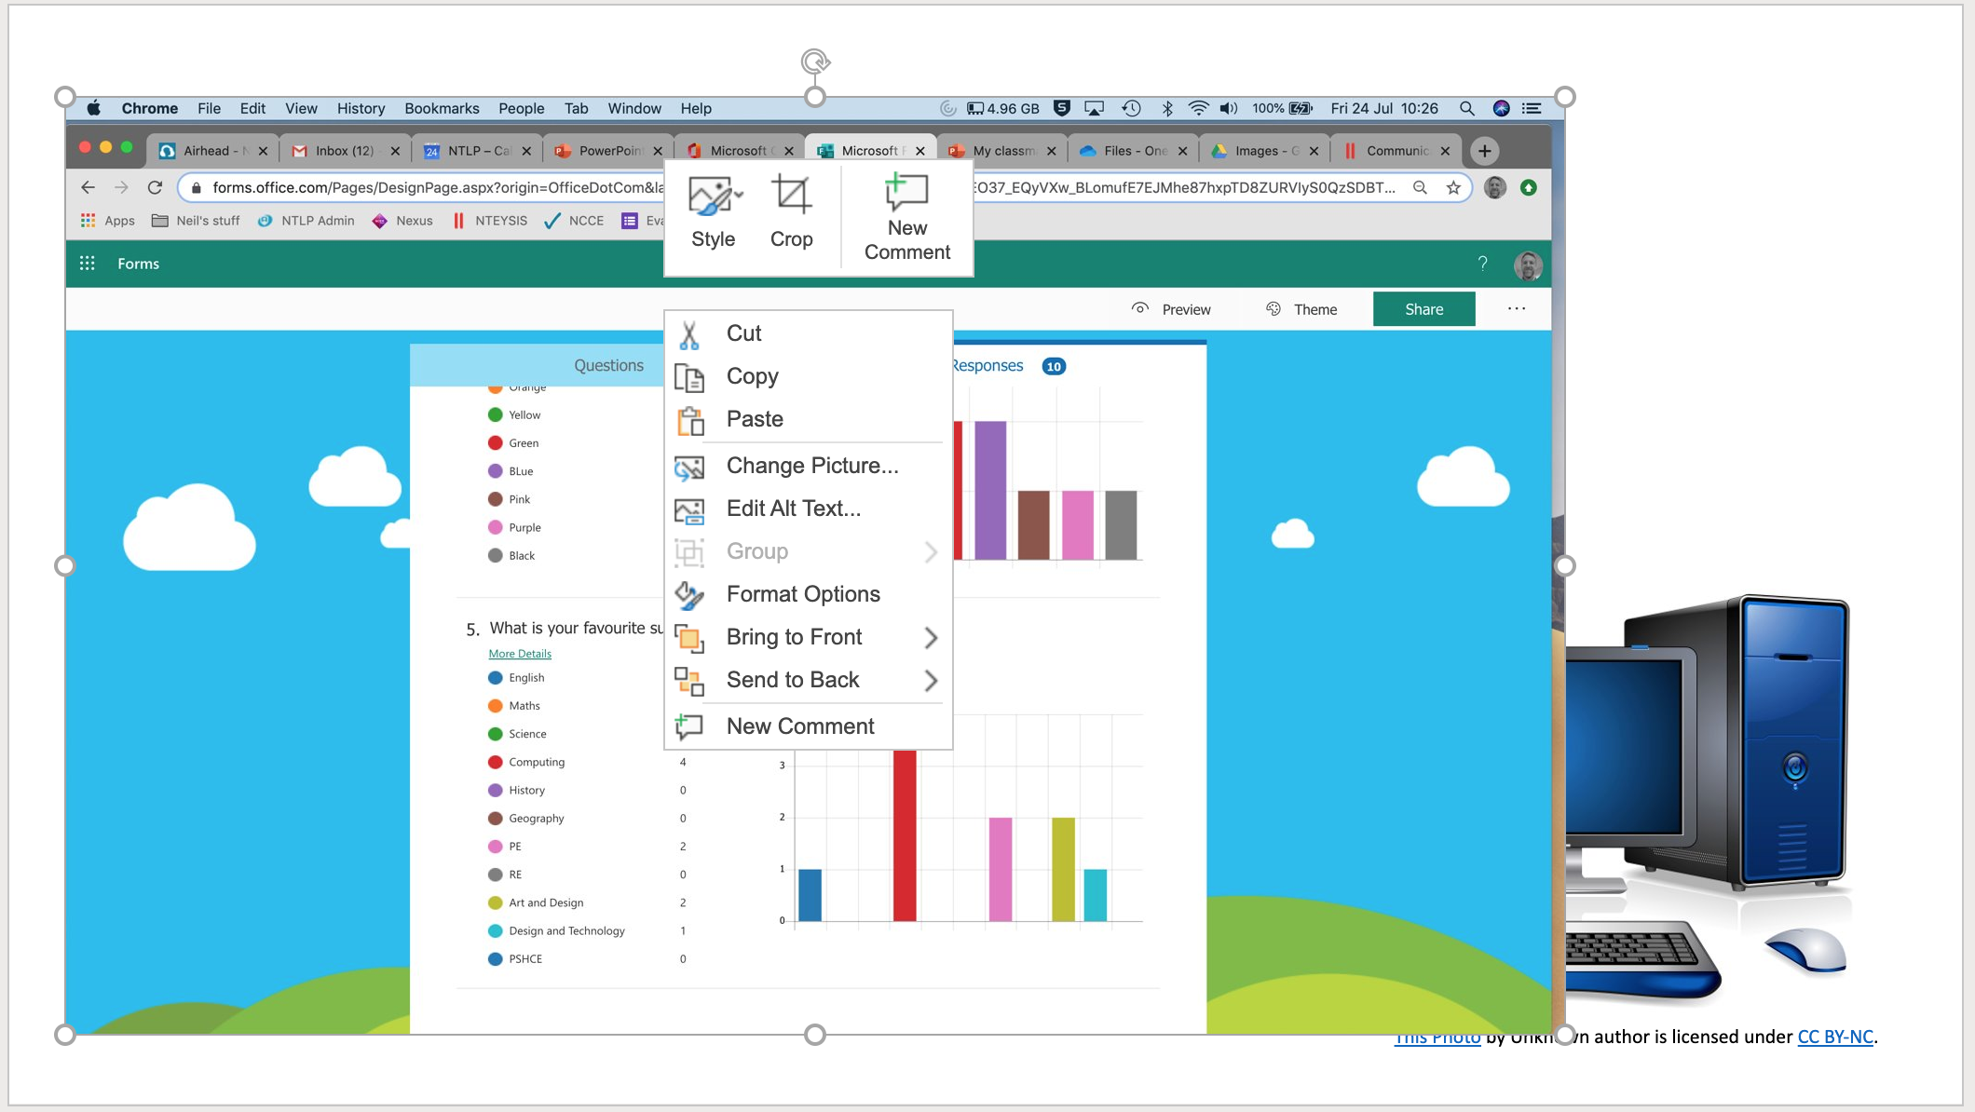Click the volume icon in menu bar

click(1229, 108)
